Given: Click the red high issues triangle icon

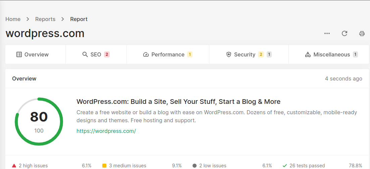Looking at the screenshot, I should pyautogui.click(x=14, y=166).
